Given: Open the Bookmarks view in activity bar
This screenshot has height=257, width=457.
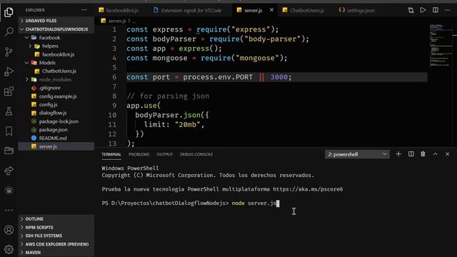Looking at the screenshot, I should pos(9,131).
